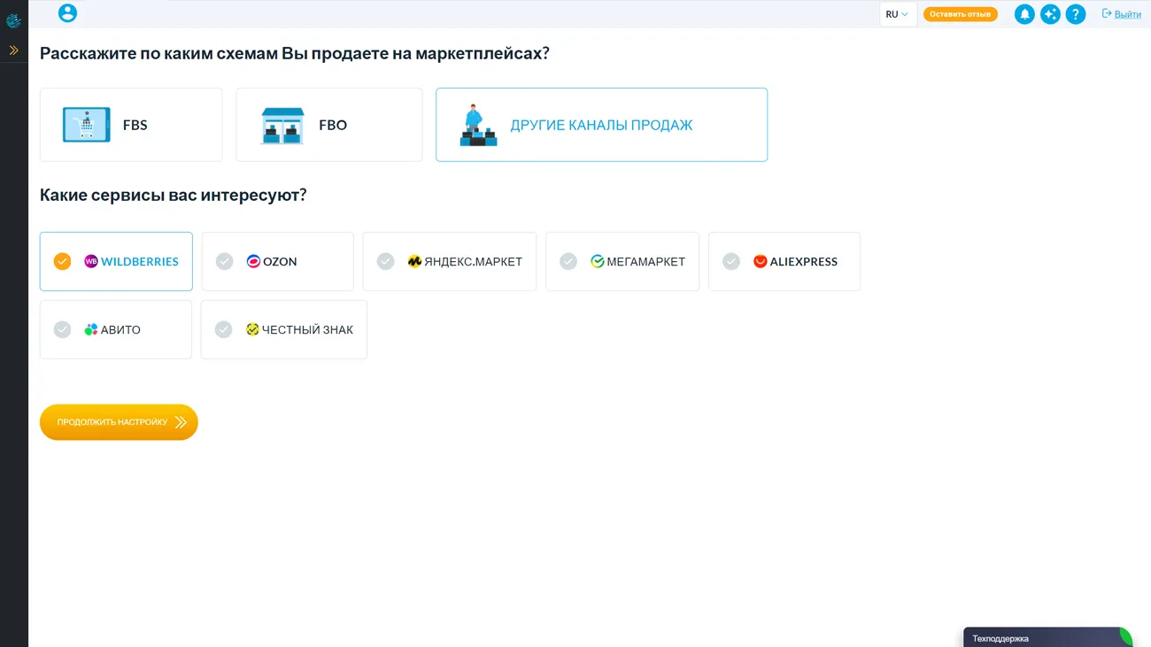Choose the FBO scheme label
This screenshot has height=647, width=1151.
pyautogui.click(x=333, y=126)
